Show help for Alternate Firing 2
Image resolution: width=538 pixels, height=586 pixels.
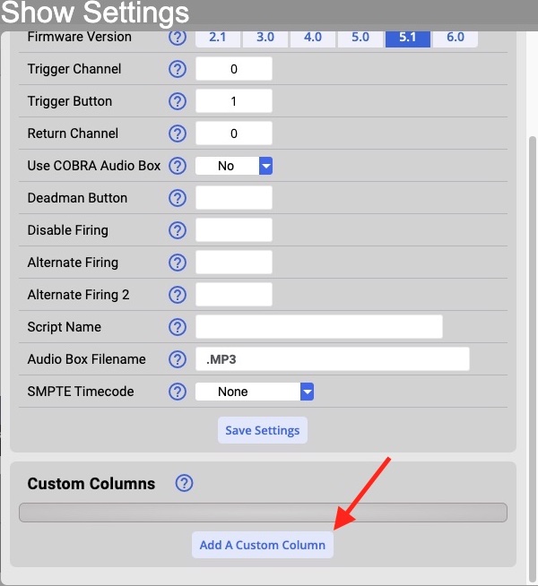tap(178, 295)
